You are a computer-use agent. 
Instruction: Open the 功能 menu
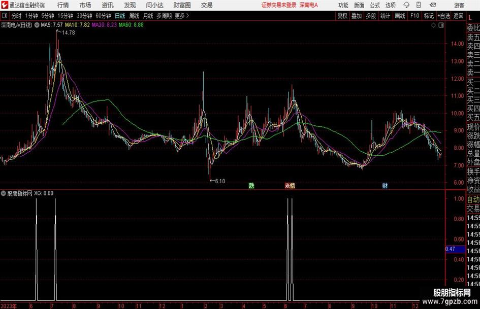tap(343, 5)
